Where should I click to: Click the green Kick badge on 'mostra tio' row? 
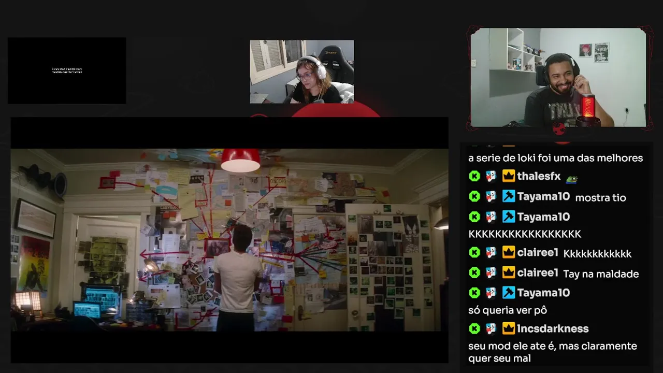[474, 196]
